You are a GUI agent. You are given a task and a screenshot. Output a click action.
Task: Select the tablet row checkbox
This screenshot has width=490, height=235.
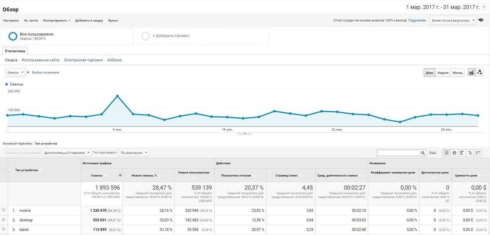tap(4, 229)
